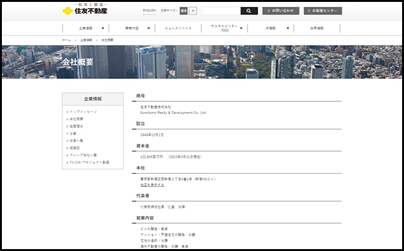The width and height of the screenshot is (404, 251).
Task: Open TV CM/プロジェクト動画 sidebar link
Action: [x=90, y=162]
